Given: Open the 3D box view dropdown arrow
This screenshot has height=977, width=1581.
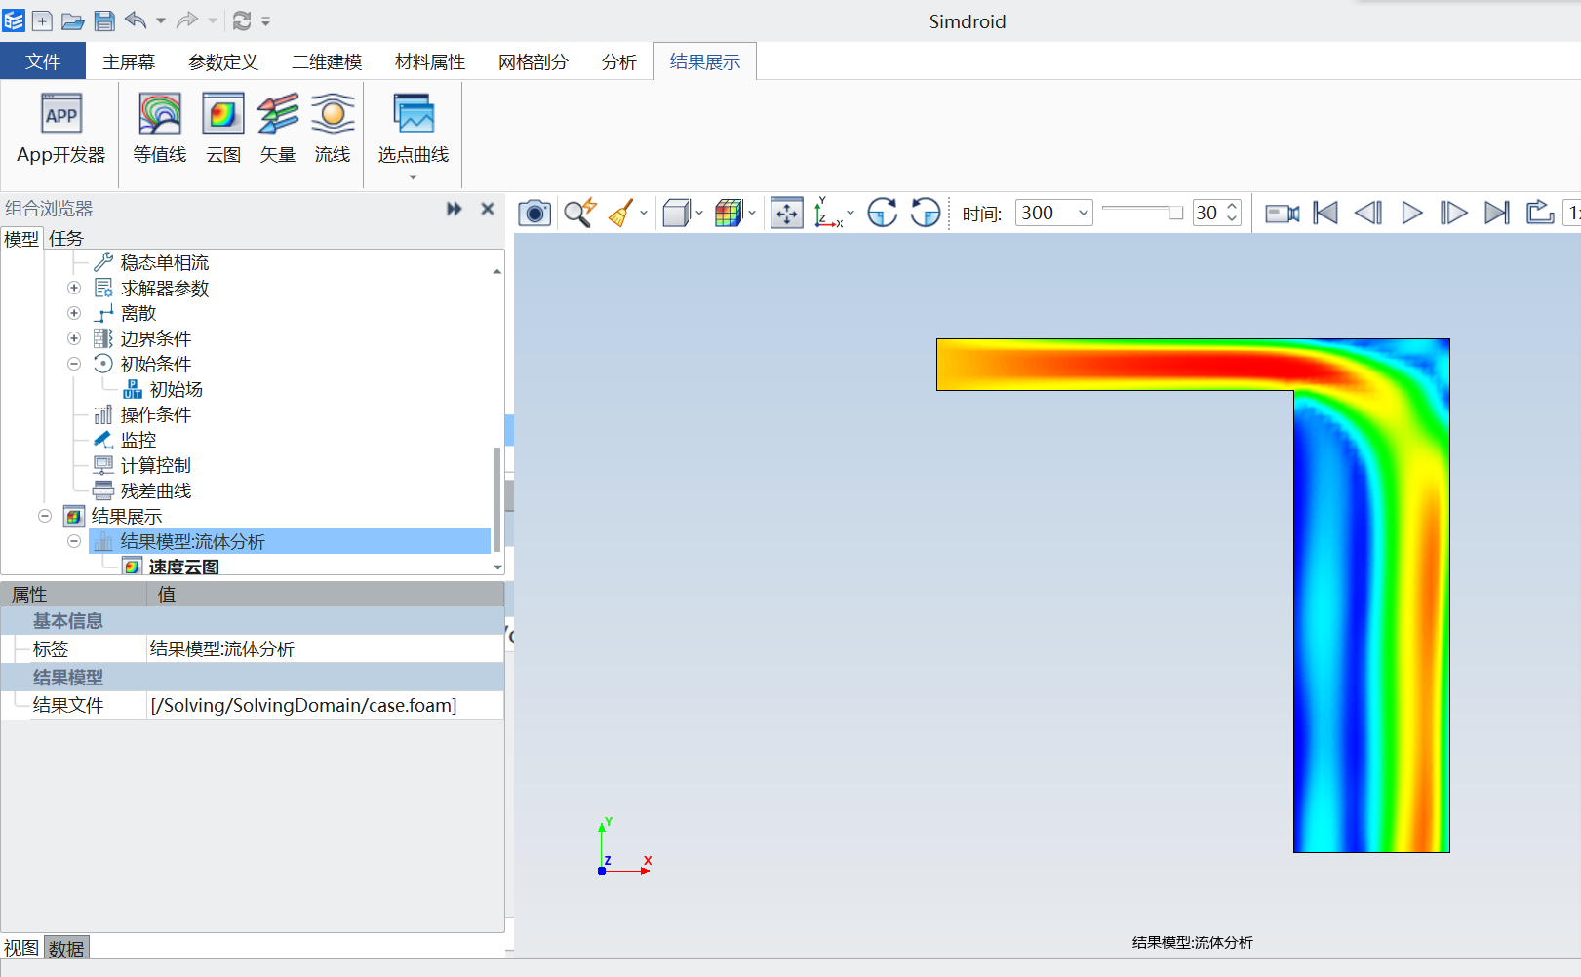Looking at the screenshot, I should click(x=699, y=213).
